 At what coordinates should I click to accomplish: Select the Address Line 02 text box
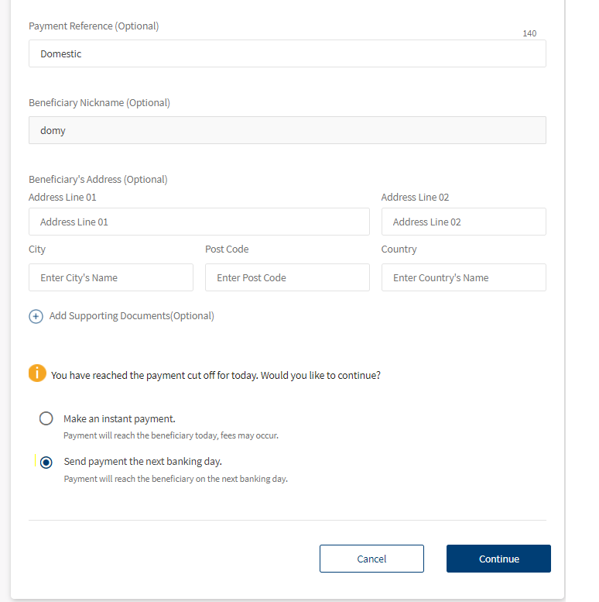(x=464, y=222)
